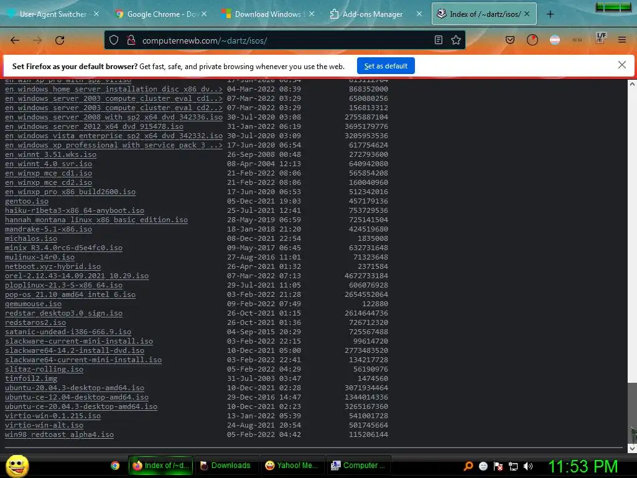Download redstaros2.iso
Screen dimensions: 637x478
pos(35,323)
